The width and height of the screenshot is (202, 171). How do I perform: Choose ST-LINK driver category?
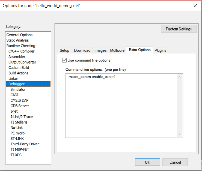pos(18,139)
